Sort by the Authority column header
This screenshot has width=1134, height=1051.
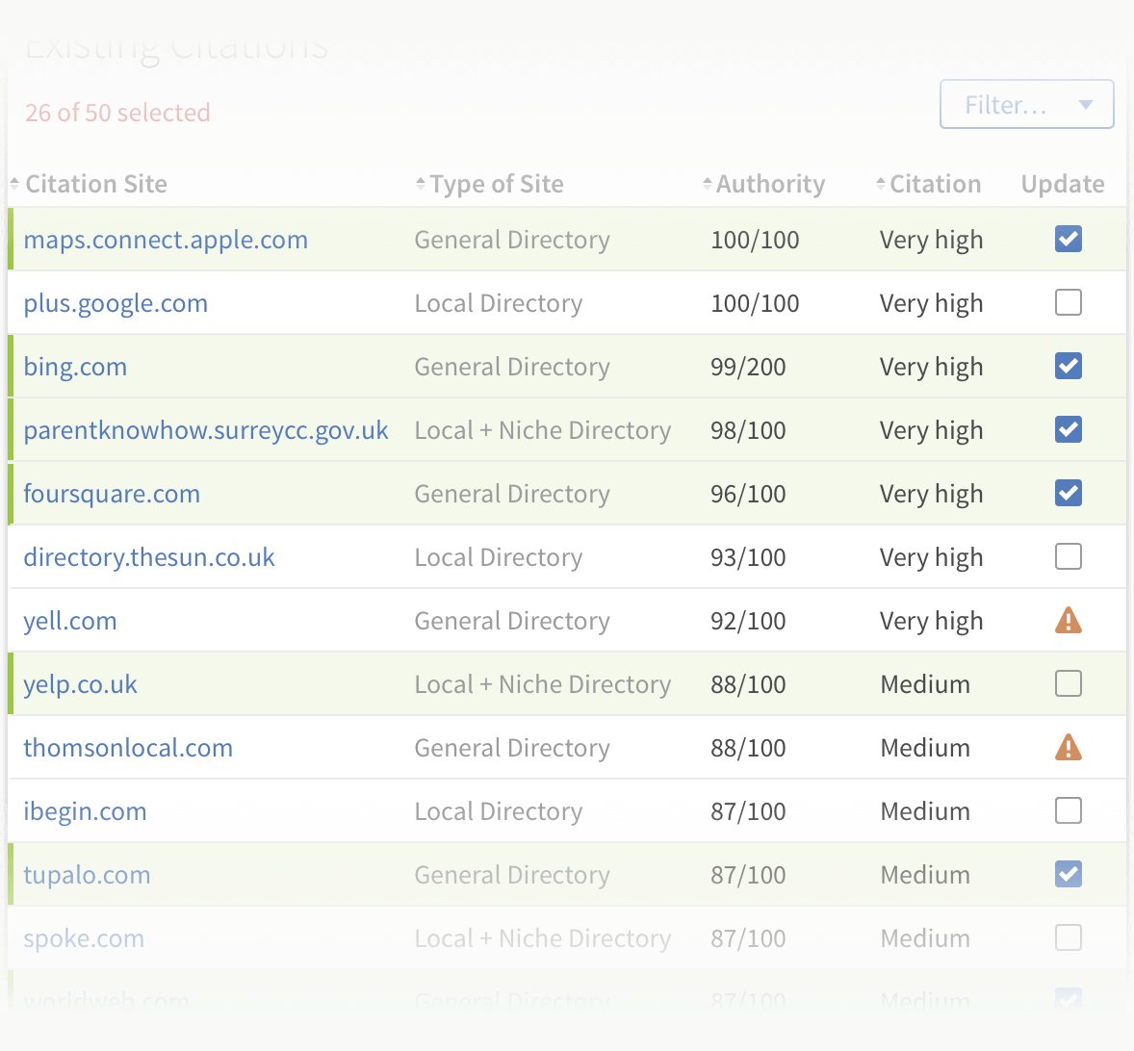coord(763,184)
